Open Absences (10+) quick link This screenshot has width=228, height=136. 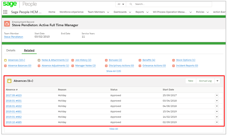coord(16,60)
